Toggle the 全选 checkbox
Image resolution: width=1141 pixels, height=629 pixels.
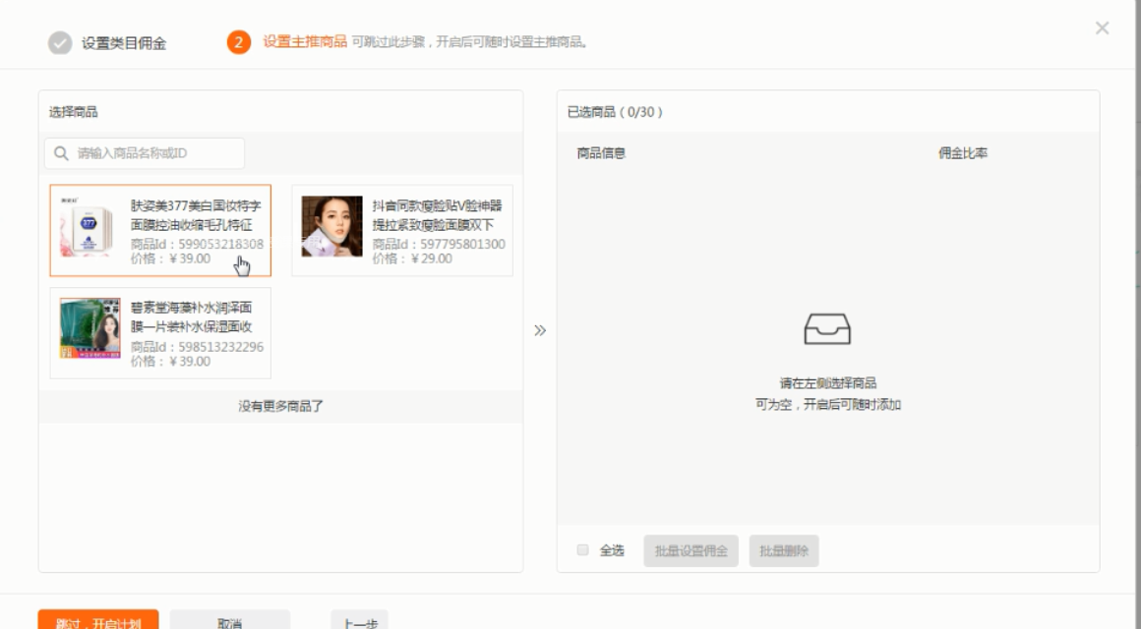point(582,550)
